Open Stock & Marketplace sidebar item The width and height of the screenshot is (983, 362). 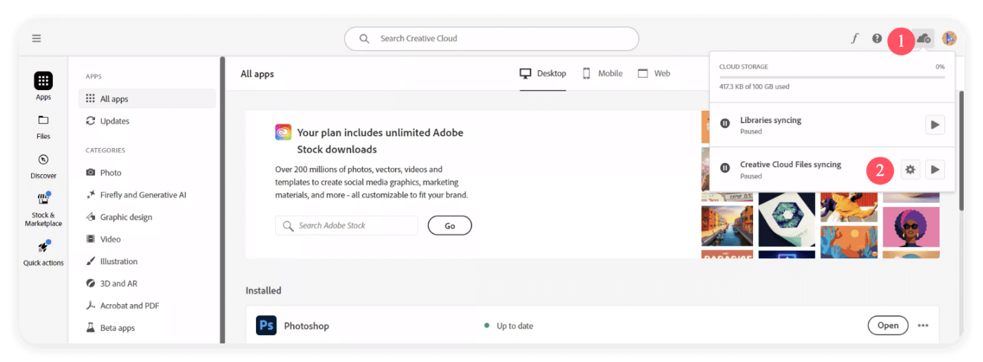tap(43, 209)
